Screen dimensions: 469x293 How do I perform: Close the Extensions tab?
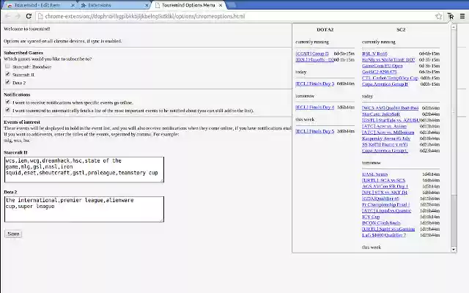click(x=147, y=5)
